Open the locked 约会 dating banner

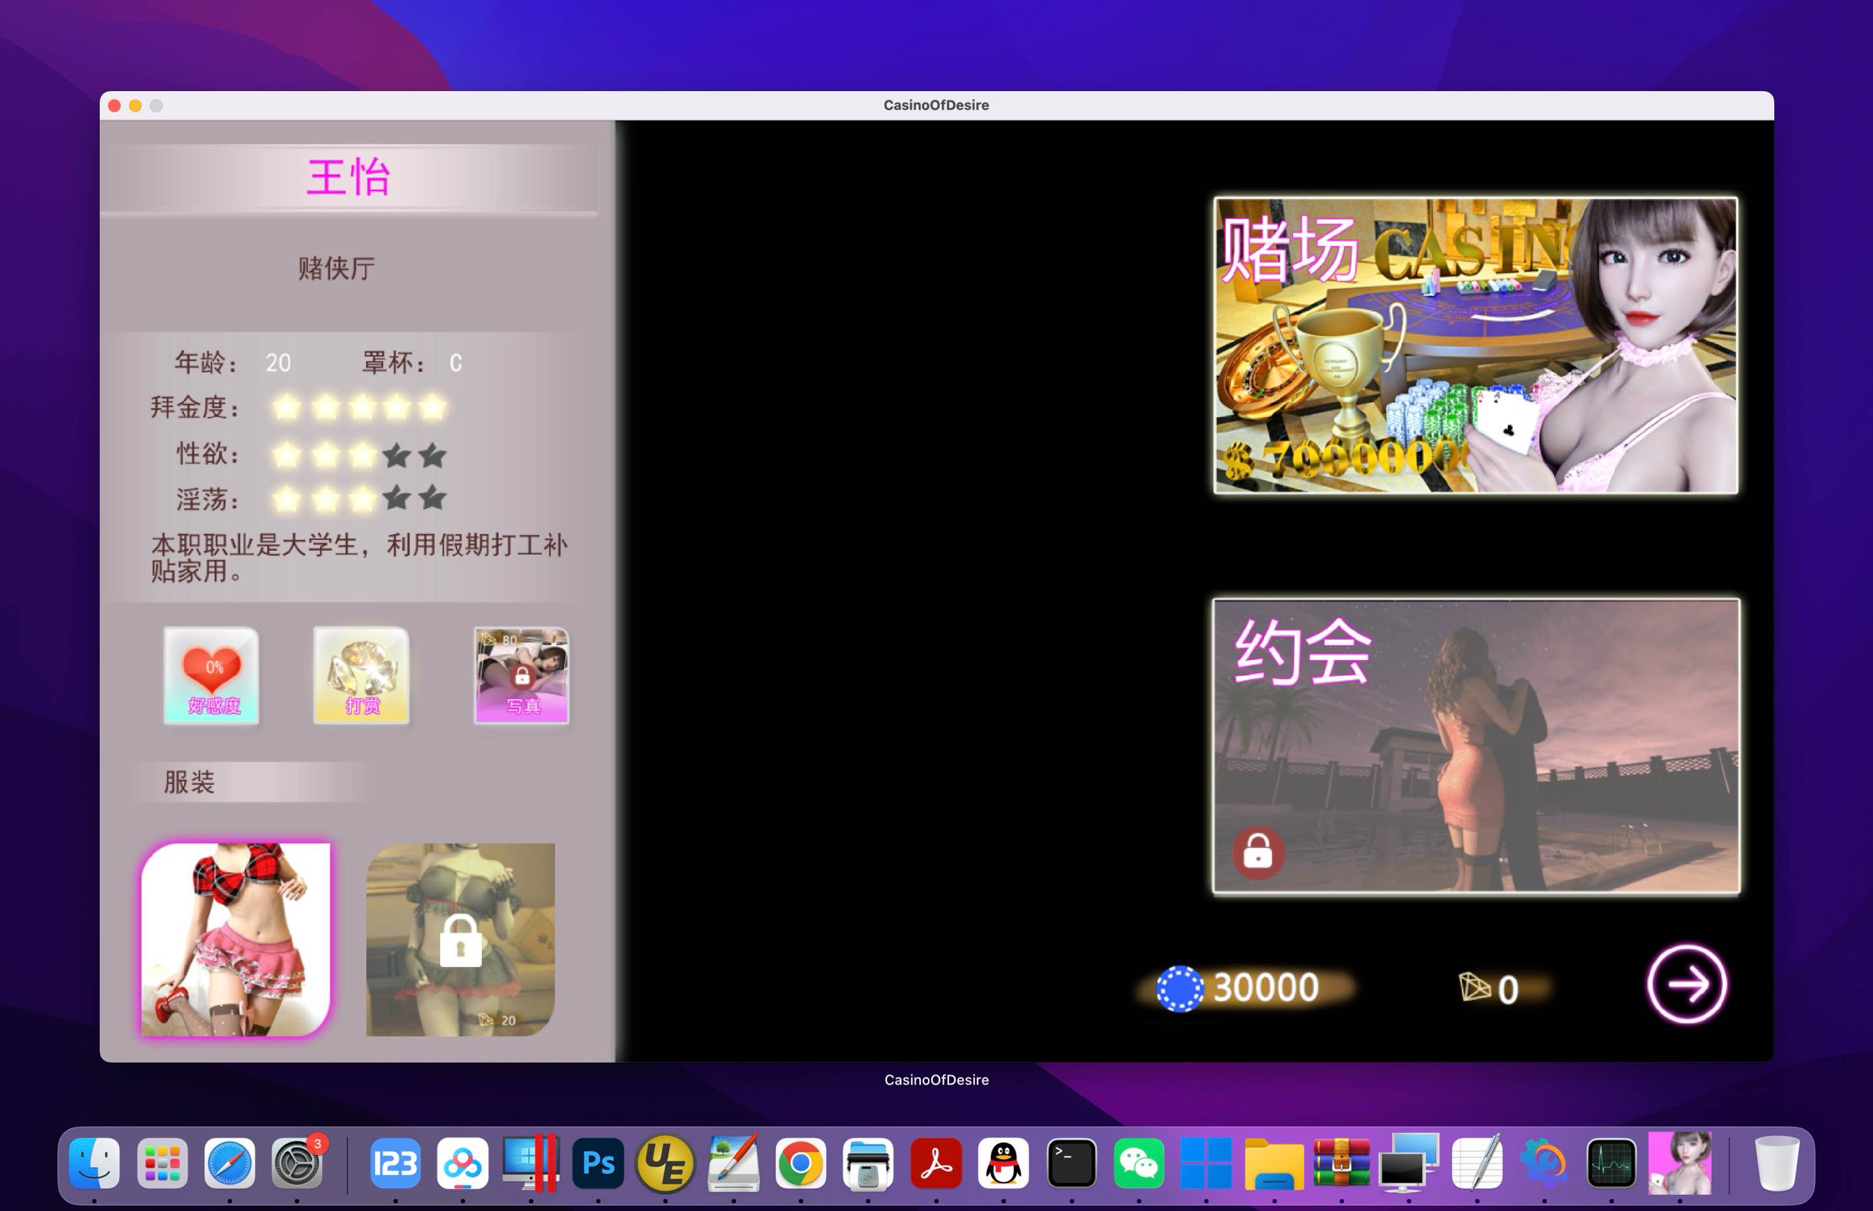1476,745
